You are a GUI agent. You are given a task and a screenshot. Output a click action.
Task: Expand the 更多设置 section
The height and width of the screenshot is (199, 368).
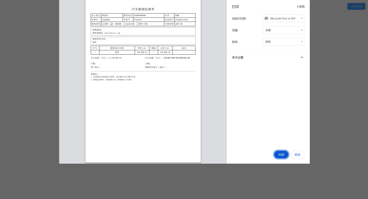[x=268, y=57]
